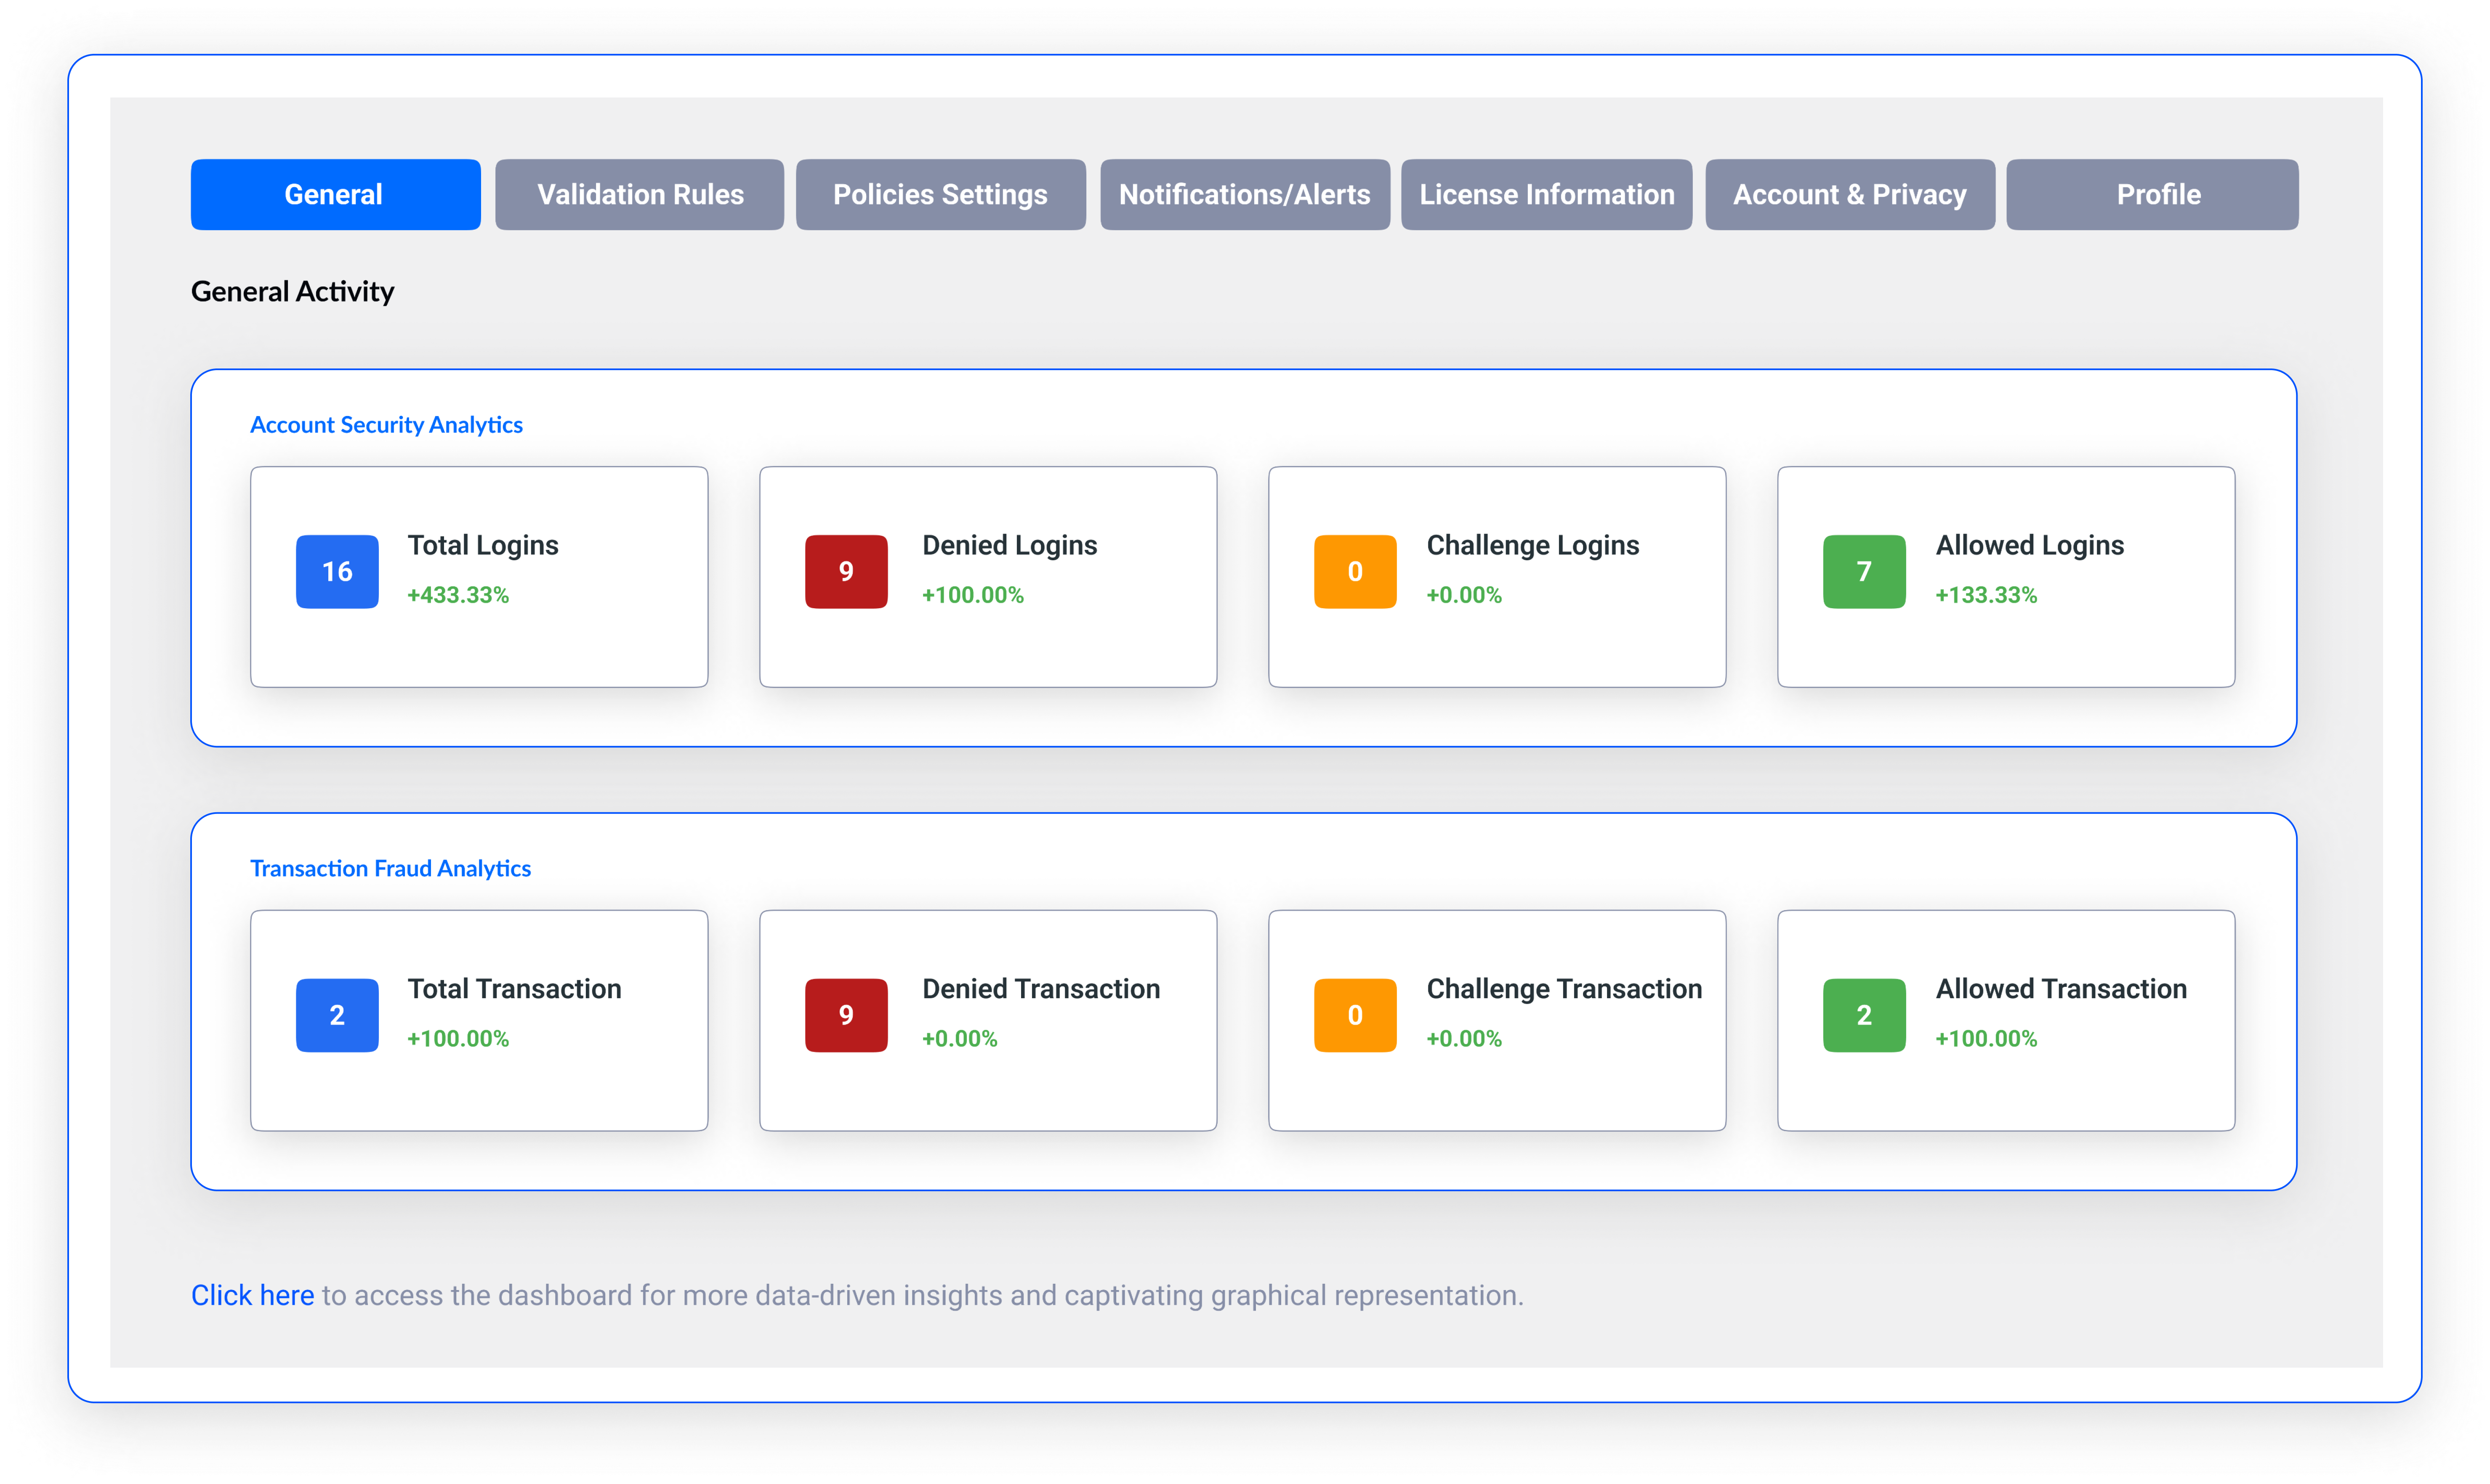Viewport: 2490px width, 1484px height.
Task: Select the 'Total Logins' label
Action: point(483,545)
